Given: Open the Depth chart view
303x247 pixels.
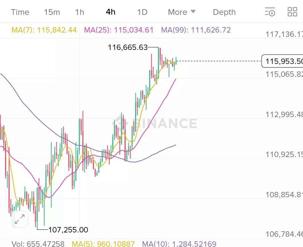Looking at the screenshot, I should coord(224,12).
